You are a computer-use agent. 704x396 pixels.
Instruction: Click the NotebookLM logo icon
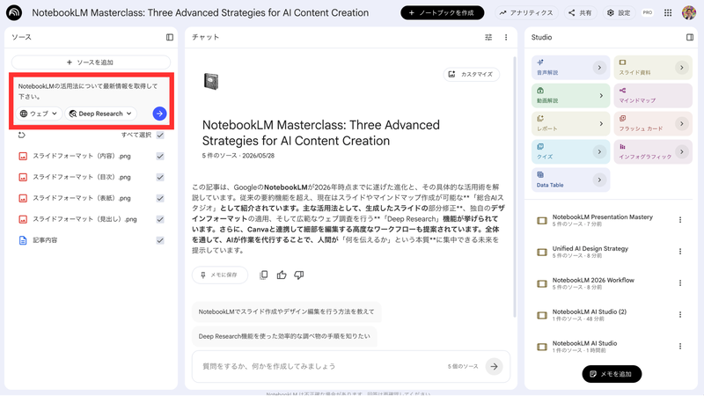14,12
